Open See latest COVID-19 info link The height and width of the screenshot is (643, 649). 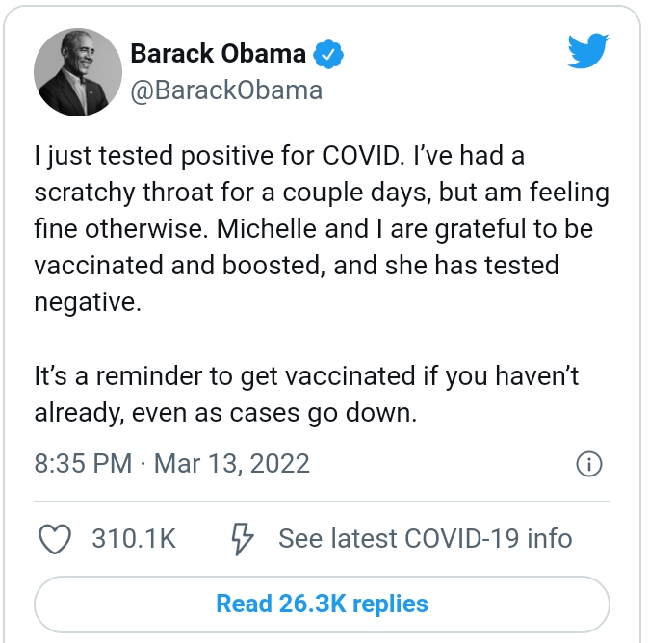(x=425, y=539)
